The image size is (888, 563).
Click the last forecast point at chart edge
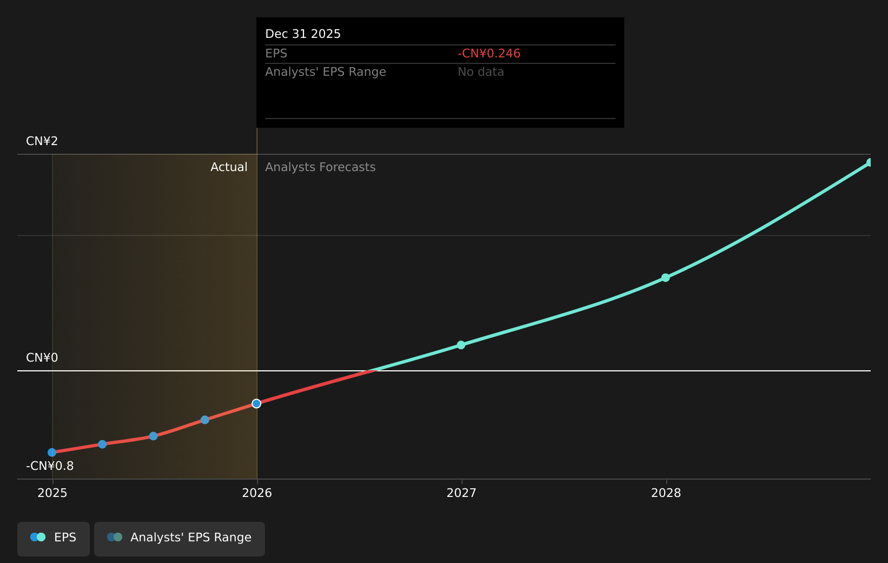pyautogui.click(x=870, y=162)
